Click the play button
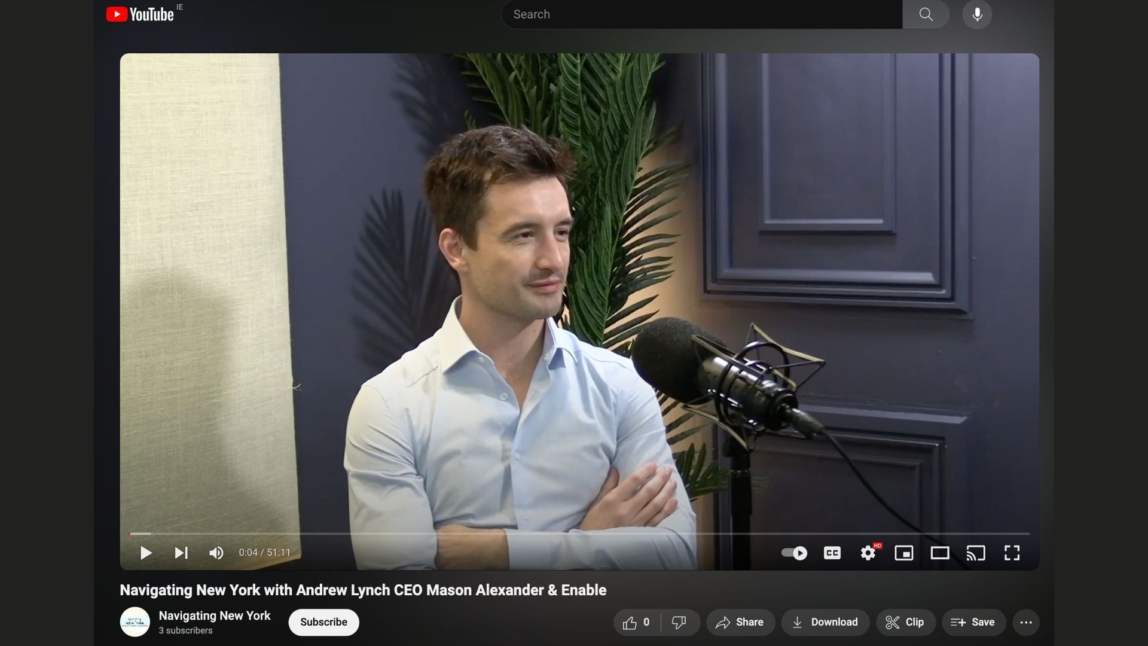This screenshot has height=646, width=1148. click(x=145, y=553)
